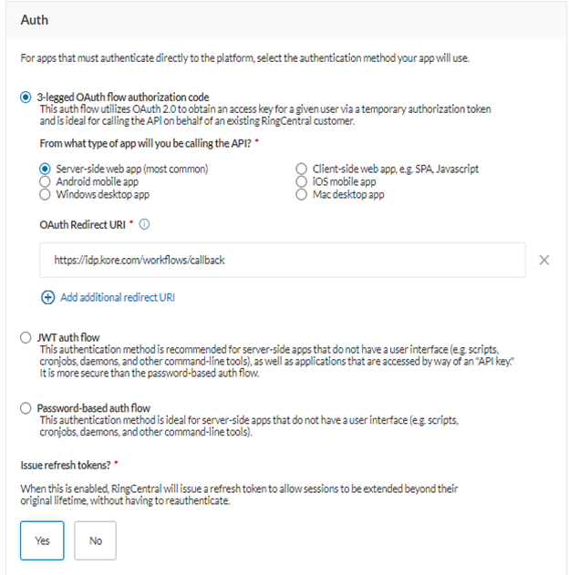Click the Server-side web app label text
This screenshot has height=575, width=569.
(132, 169)
